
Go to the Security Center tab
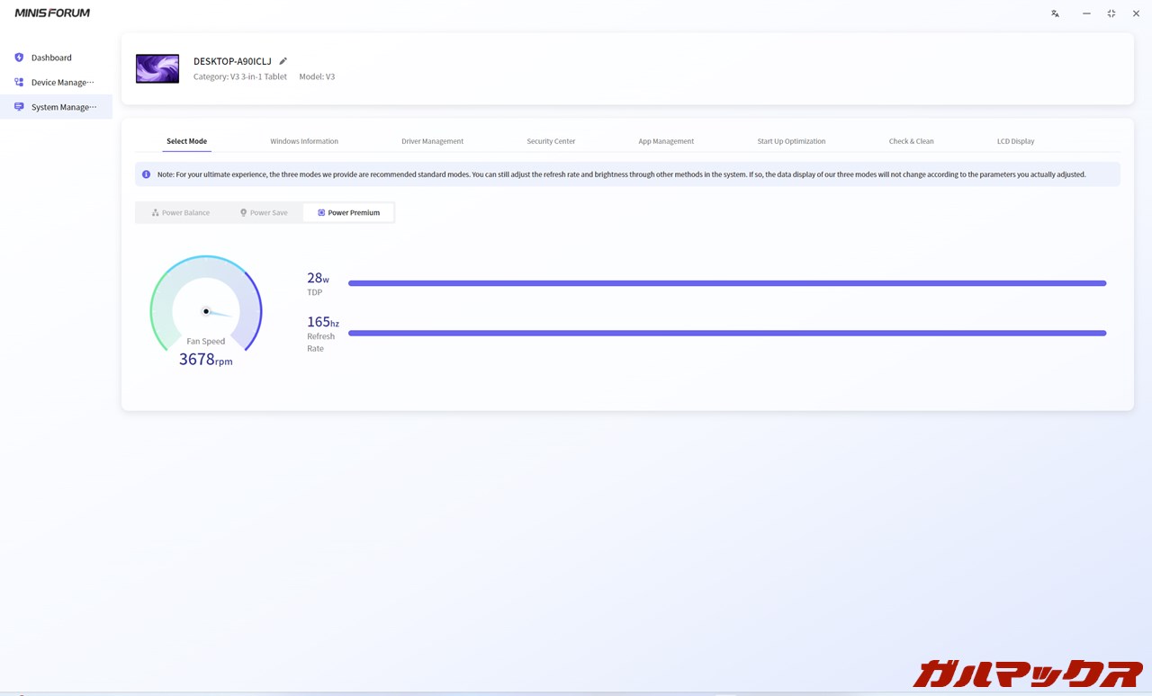coord(551,141)
